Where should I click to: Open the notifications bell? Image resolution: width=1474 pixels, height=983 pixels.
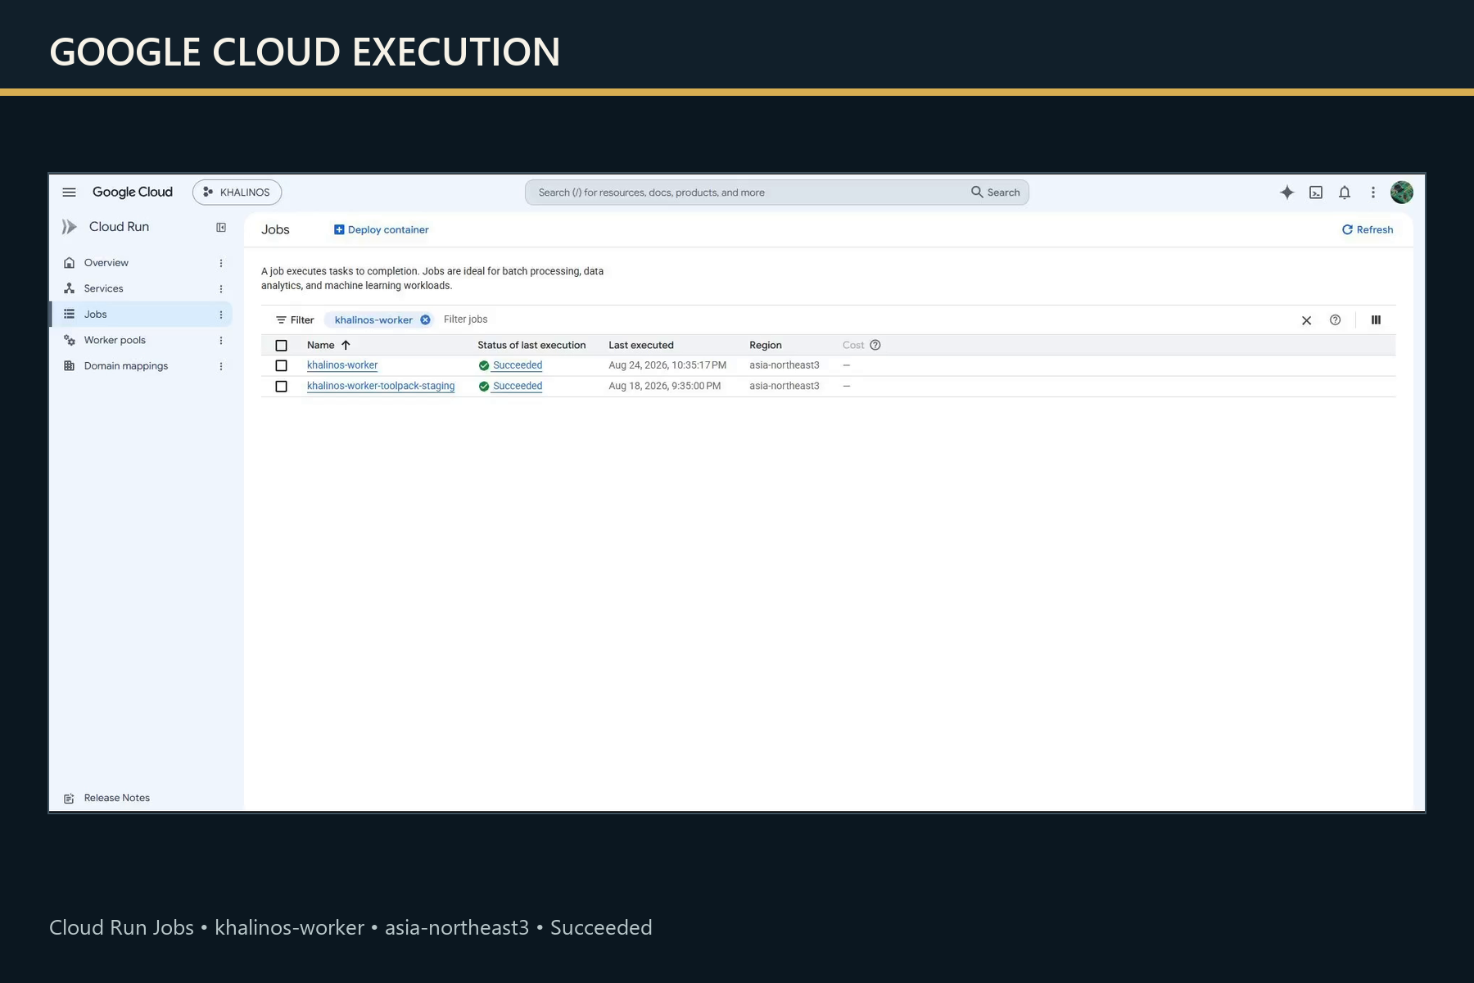1345,193
